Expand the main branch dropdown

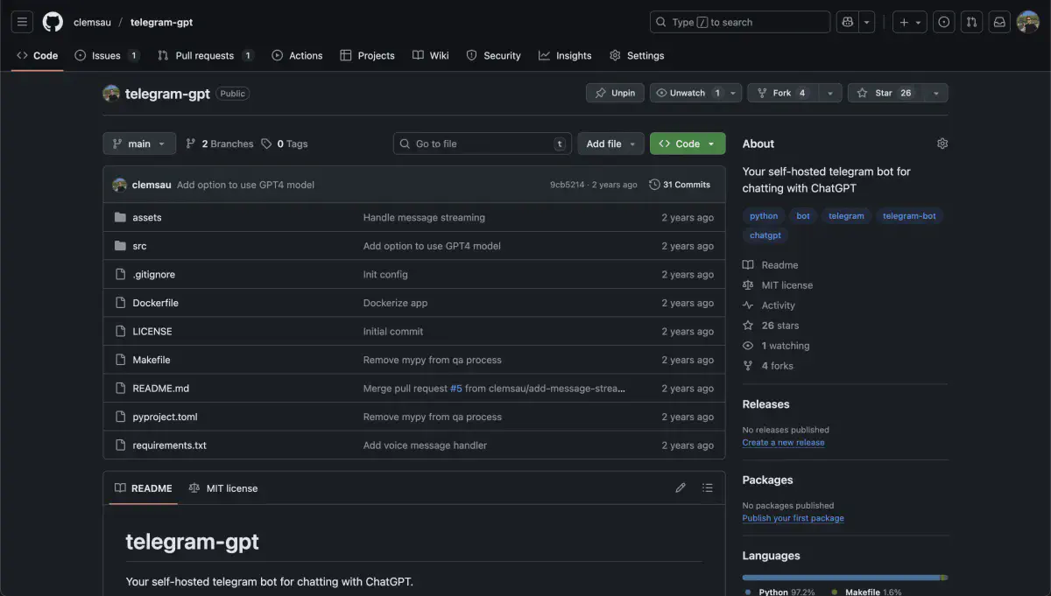pos(139,144)
